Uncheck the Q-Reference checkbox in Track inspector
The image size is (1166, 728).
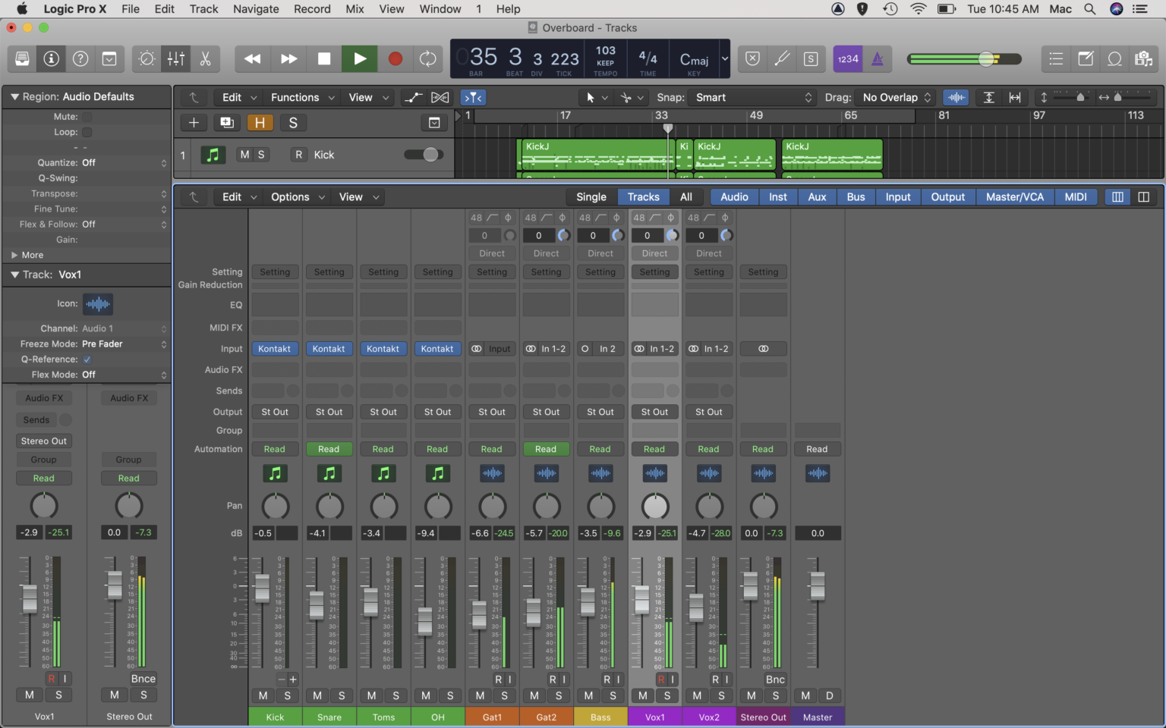87,359
